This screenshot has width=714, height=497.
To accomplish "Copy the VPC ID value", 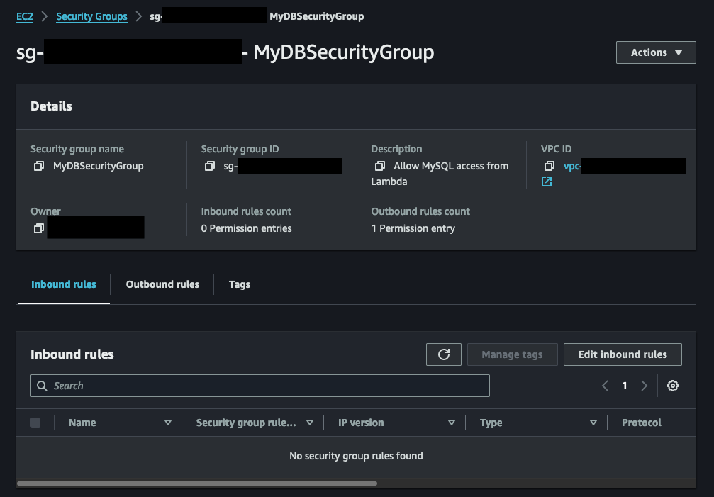I will pyautogui.click(x=550, y=166).
